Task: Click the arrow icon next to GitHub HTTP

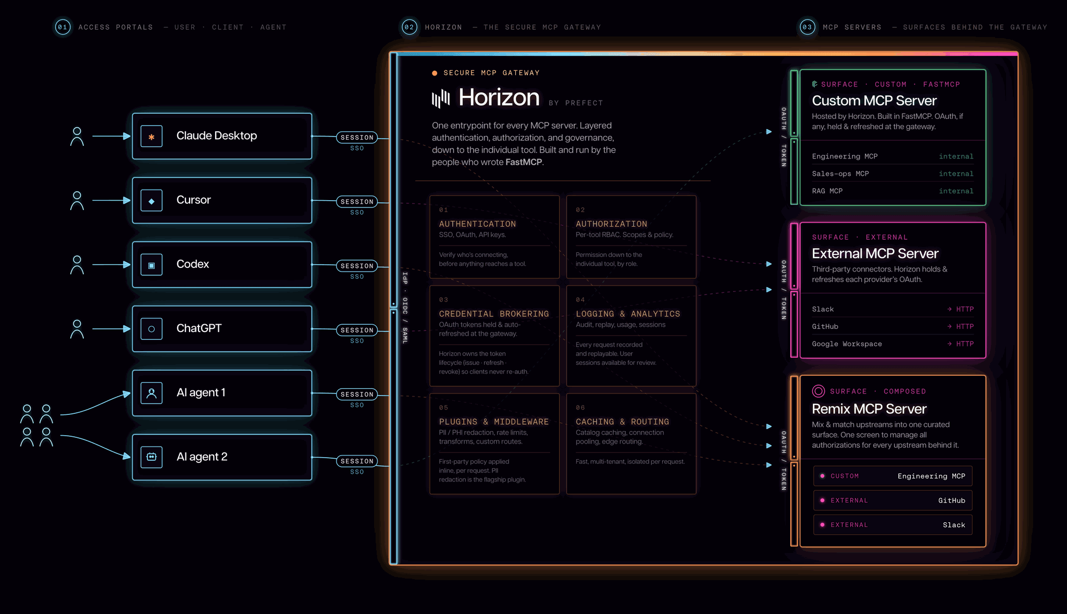Action: point(950,326)
